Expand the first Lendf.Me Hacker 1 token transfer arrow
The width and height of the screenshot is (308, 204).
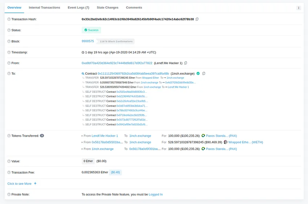[82, 136]
